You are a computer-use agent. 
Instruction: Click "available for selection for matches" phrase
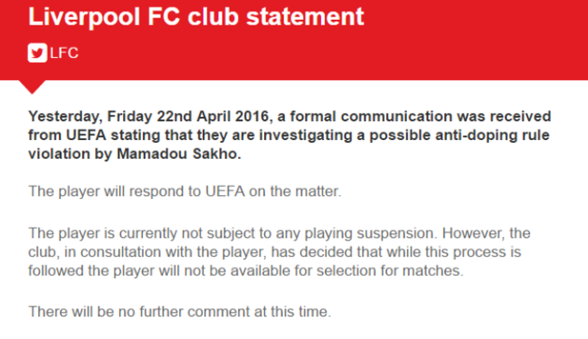click(346, 270)
